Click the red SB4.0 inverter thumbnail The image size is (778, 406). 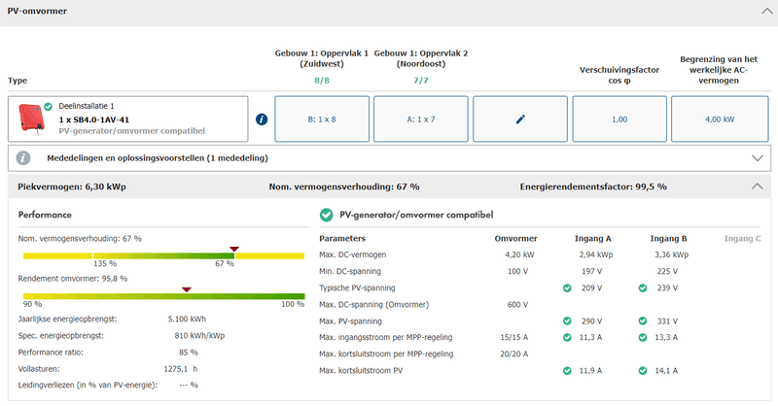point(30,119)
